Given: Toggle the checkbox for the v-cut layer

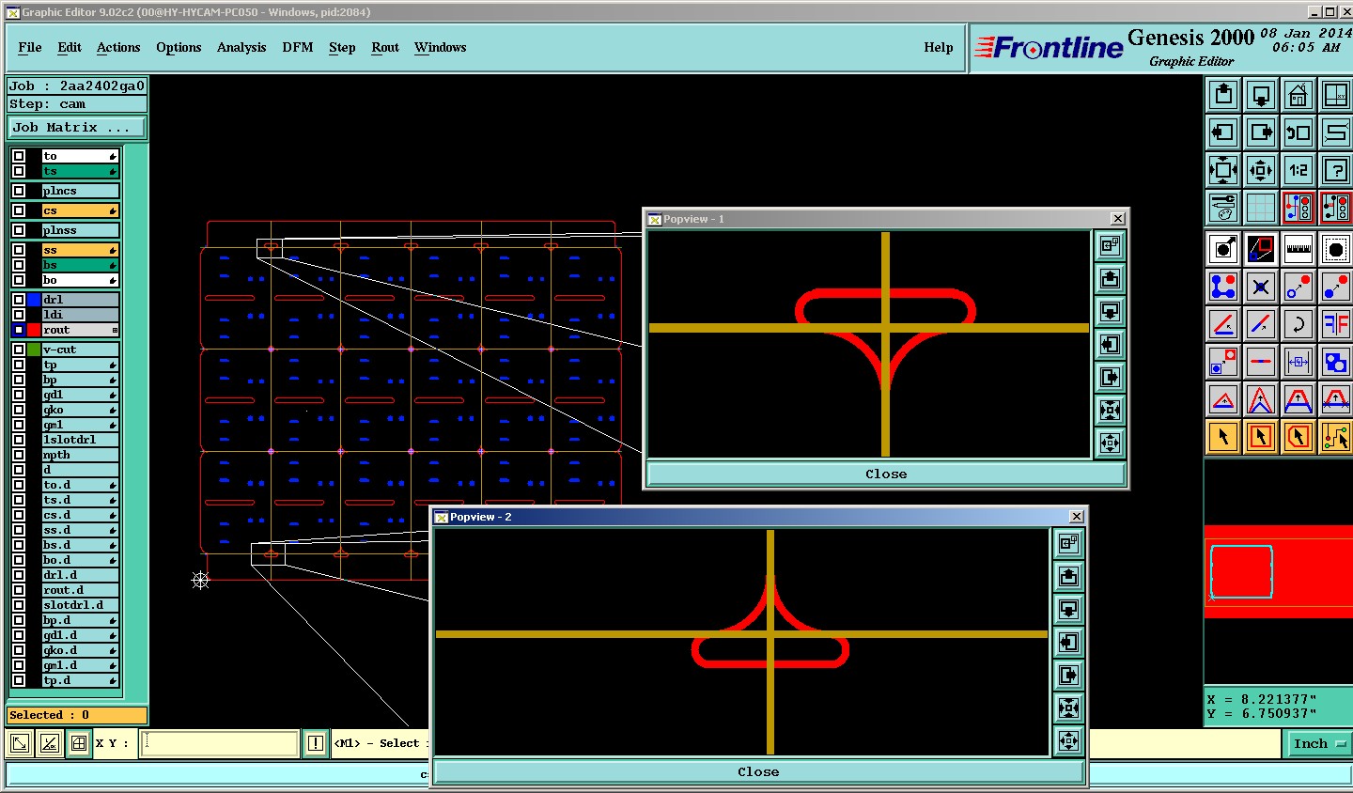Looking at the screenshot, I should 19,350.
